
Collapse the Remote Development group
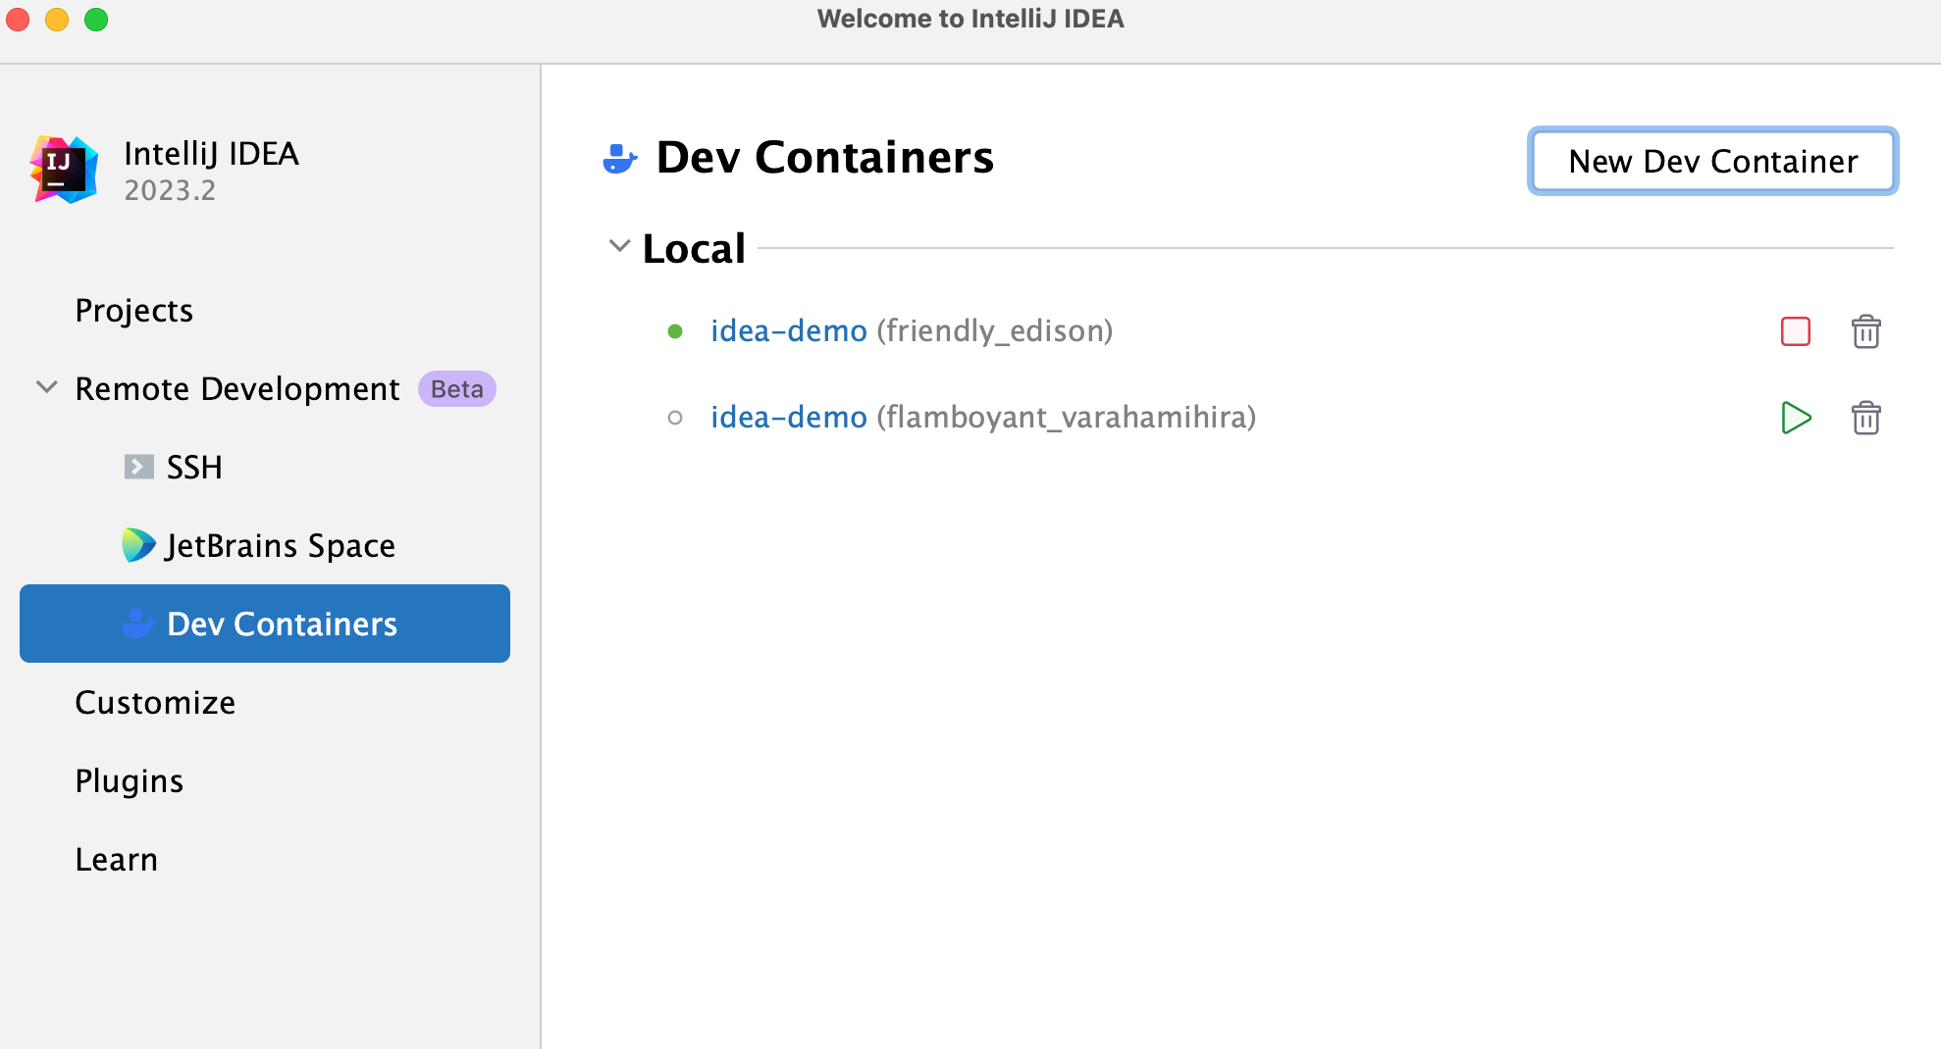[46, 387]
